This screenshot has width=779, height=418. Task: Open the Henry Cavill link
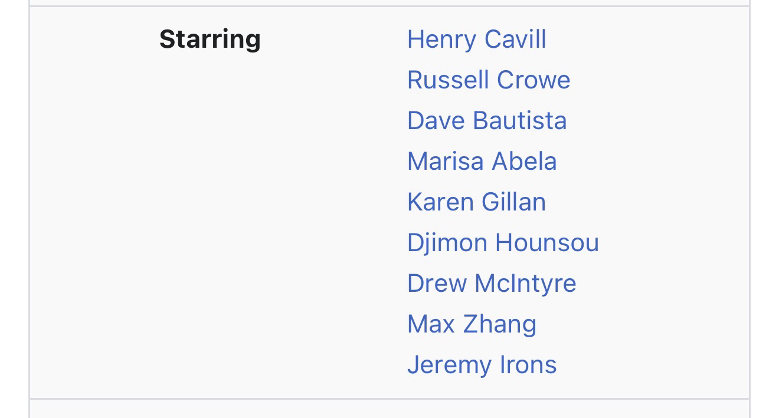coord(476,40)
